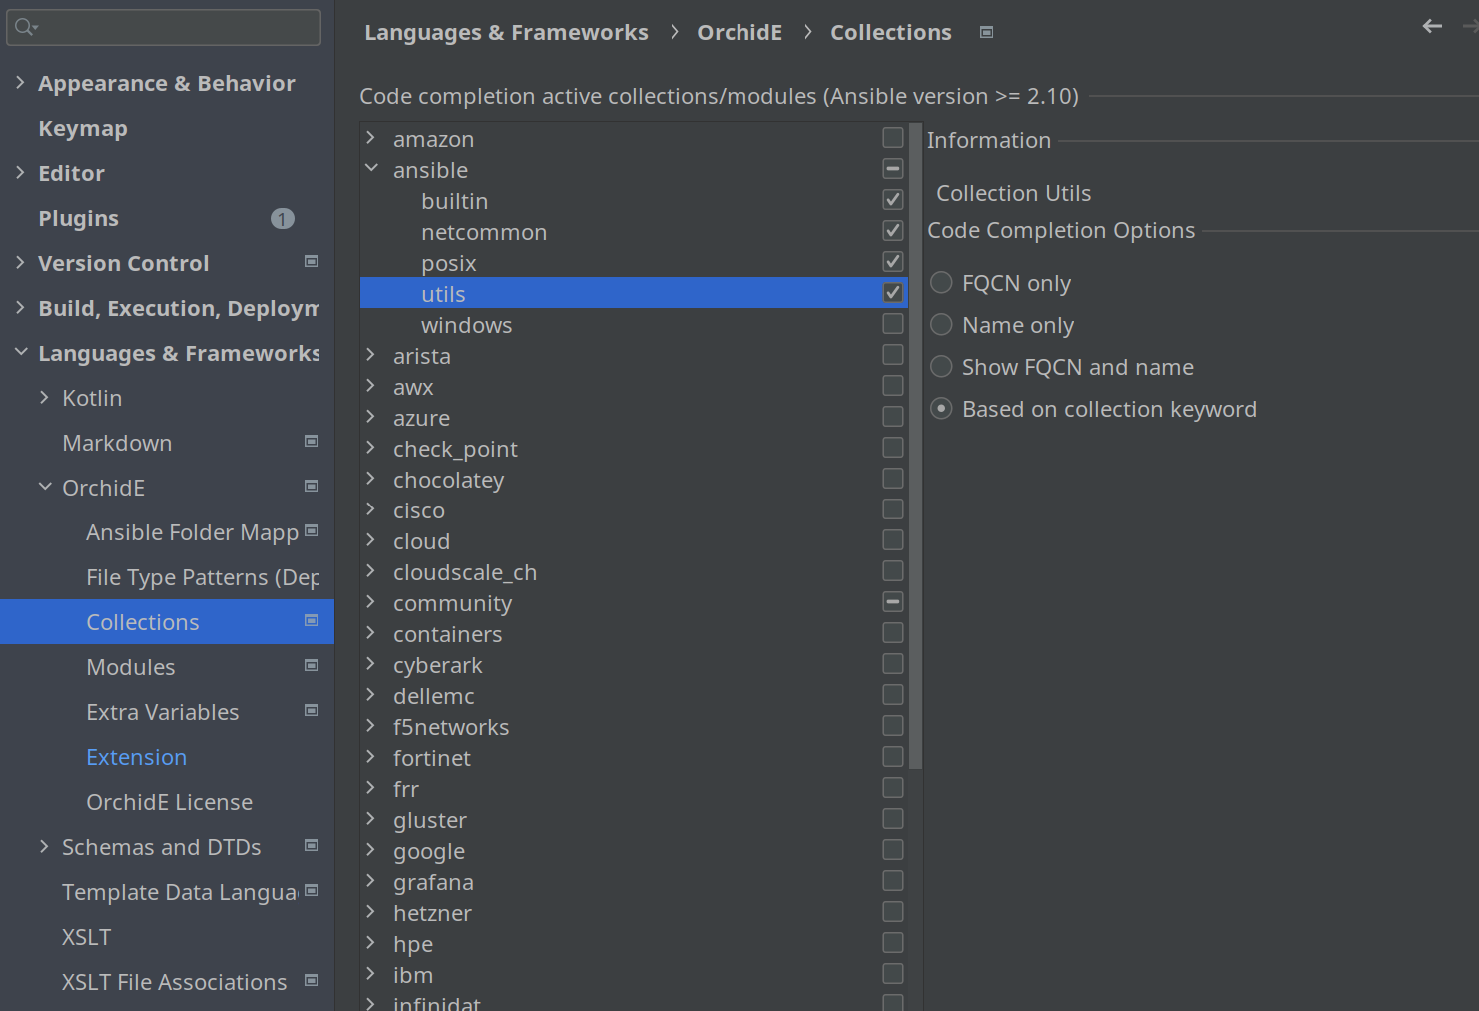The height and width of the screenshot is (1011, 1479).
Task: Click the Plugins update count badge
Action: coord(283,218)
